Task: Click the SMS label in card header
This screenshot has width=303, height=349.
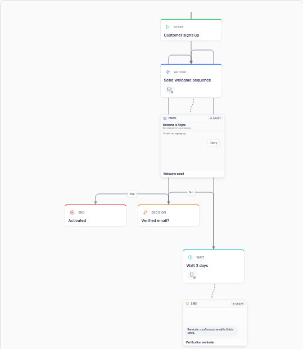Action: pyautogui.click(x=194, y=303)
